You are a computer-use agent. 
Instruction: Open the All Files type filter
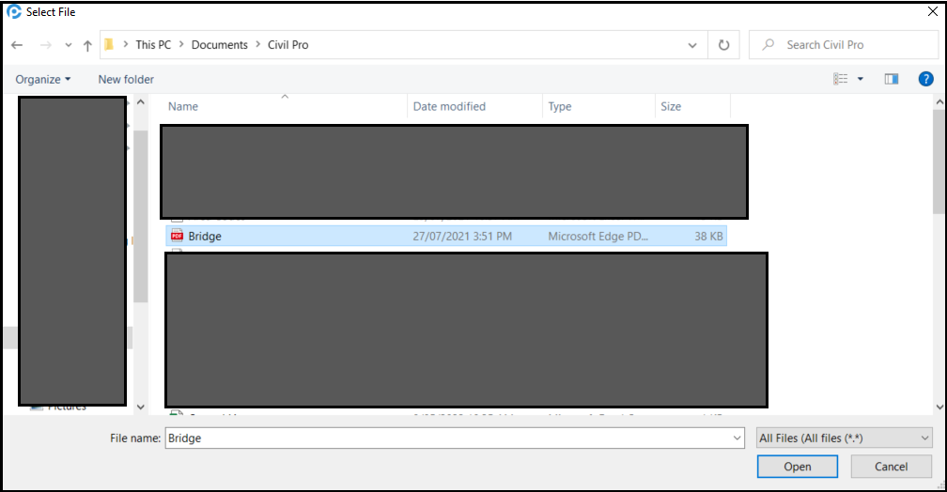(845, 438)
